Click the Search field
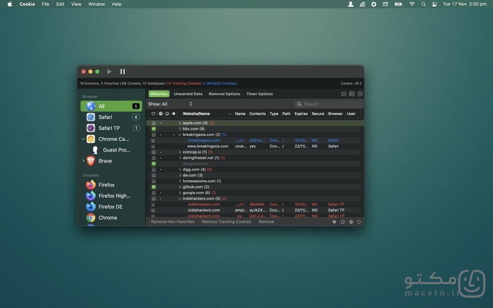This screenshot has width=493, height=308. click(329, 104)
